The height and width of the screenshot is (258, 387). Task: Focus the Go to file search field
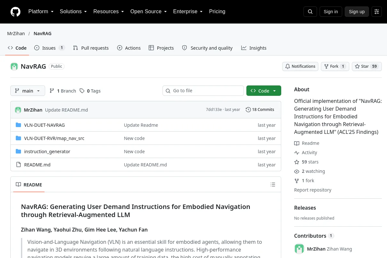pyautogui.click(x=203, y=91)
